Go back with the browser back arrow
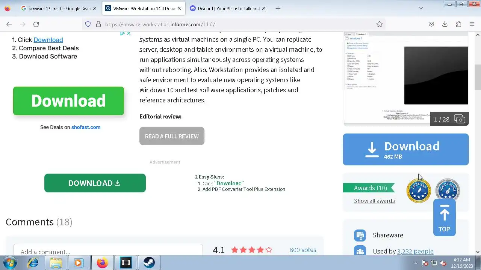This screenshot has width=481, height=270. 9,24
